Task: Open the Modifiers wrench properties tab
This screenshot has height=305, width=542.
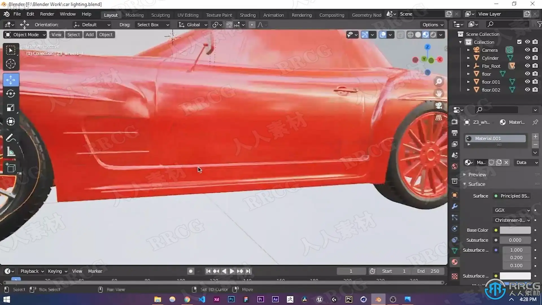Action: 454,206
